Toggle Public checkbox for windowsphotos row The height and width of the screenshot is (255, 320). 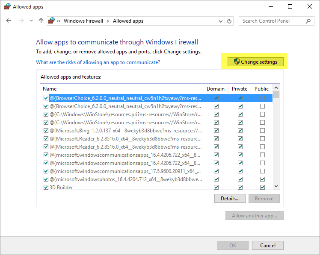(262, 179)
